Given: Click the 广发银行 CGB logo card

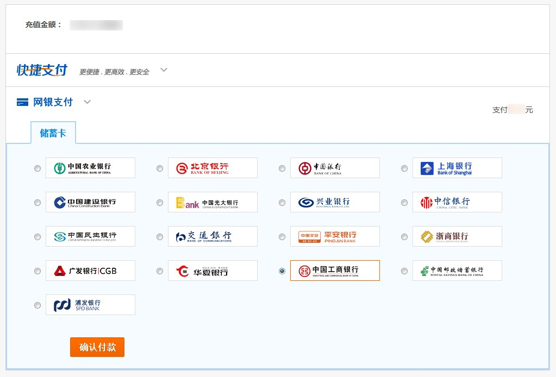Looking at the screenshot, I should tap(90, 271).
